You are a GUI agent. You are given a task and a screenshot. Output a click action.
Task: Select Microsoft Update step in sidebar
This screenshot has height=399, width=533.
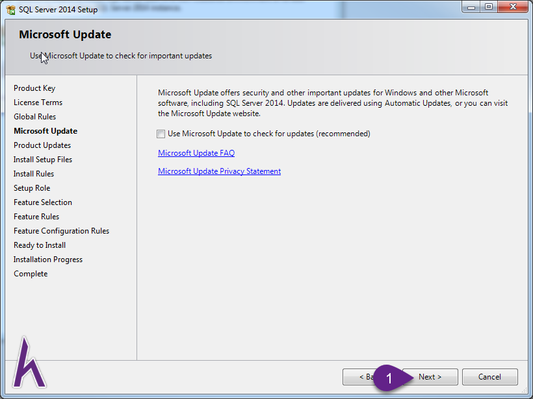click(x=45, y=131)
